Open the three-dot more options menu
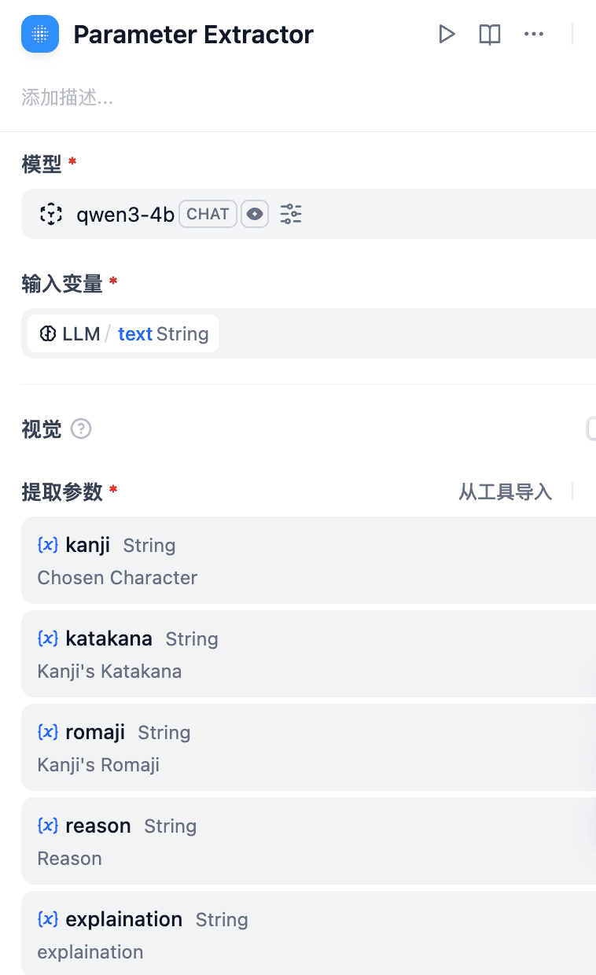The height and width of the screenshot is (975, 596). [534, 34]
